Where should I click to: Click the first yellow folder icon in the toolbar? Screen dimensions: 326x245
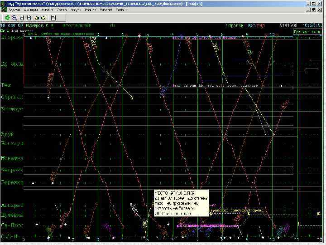pos(36,18)
